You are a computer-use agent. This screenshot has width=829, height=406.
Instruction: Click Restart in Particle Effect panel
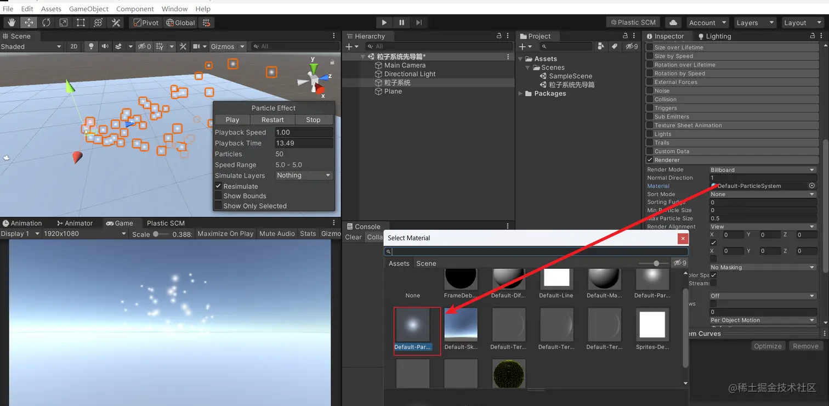(x=272, y=120)
